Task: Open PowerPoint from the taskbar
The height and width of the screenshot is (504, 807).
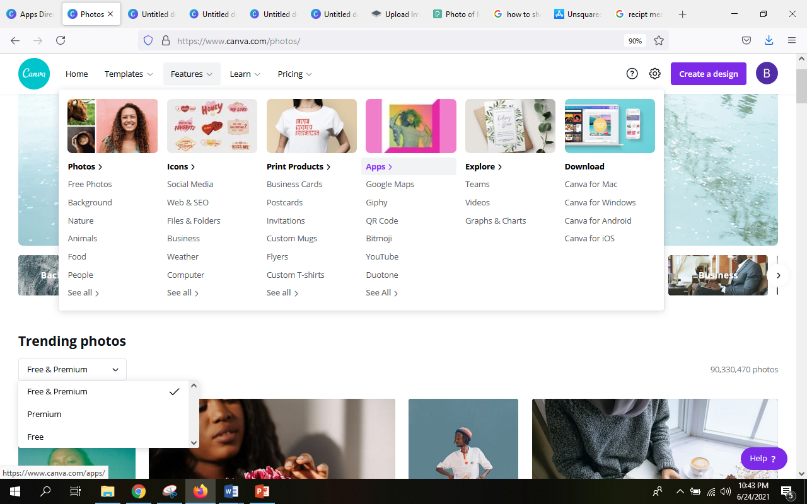Action: [x=262, y=491]
